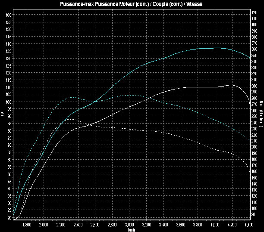This screenshot has height=232, width=264.
Task: Select the 160 tick on hp axis
Action: [x=9, y=15]
